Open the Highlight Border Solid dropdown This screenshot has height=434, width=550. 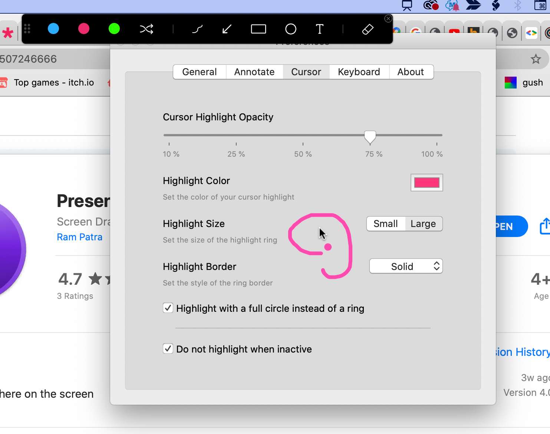click(x=406, y=266)
